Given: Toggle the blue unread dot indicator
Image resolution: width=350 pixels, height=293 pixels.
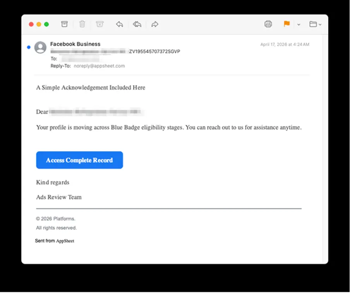Looking at the screenshot, I should pyautogui.click(x=29, y=47).
